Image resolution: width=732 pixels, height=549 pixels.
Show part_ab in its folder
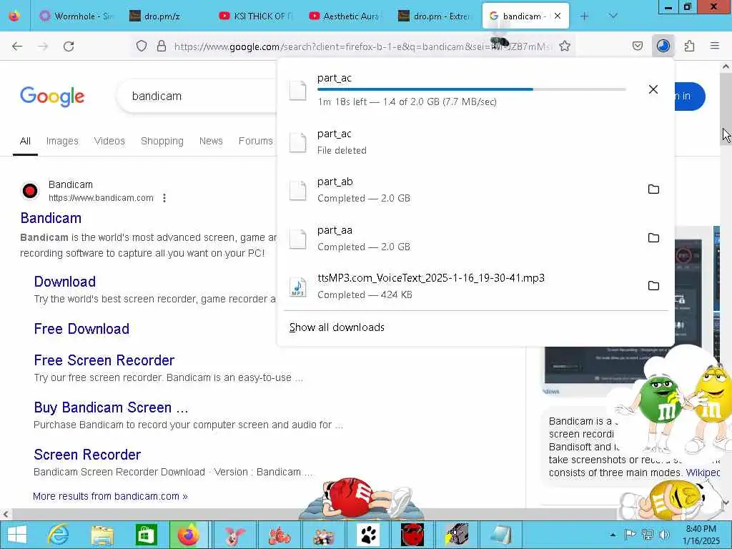pos(653,189)
